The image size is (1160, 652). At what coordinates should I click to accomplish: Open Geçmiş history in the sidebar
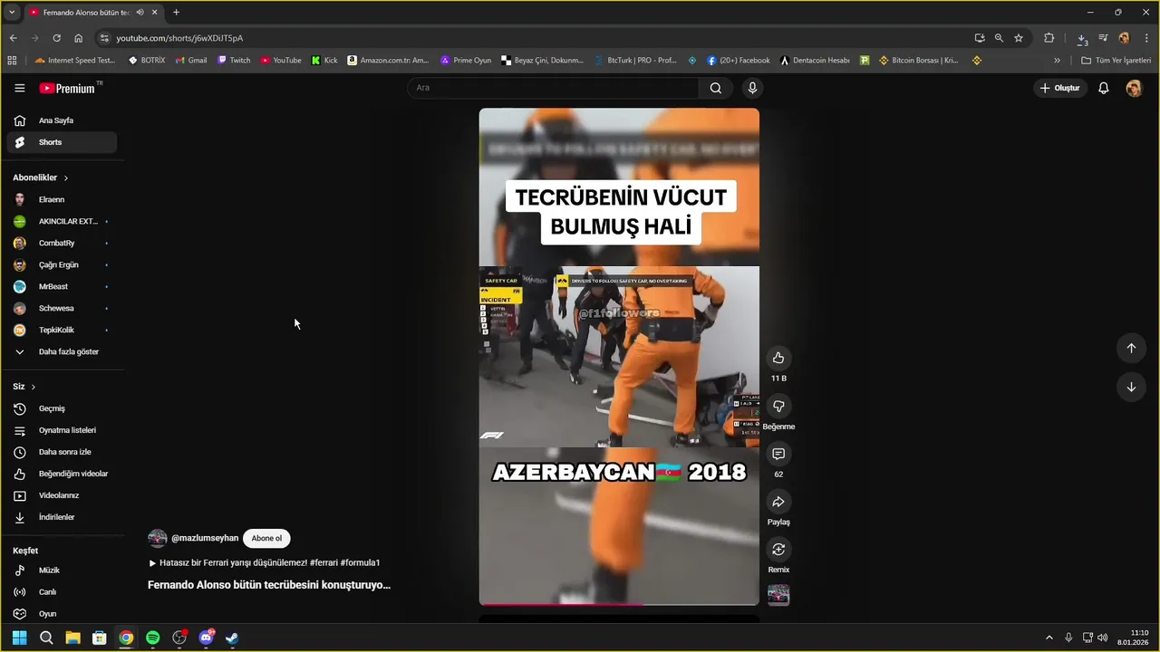(x=62, y=408)
